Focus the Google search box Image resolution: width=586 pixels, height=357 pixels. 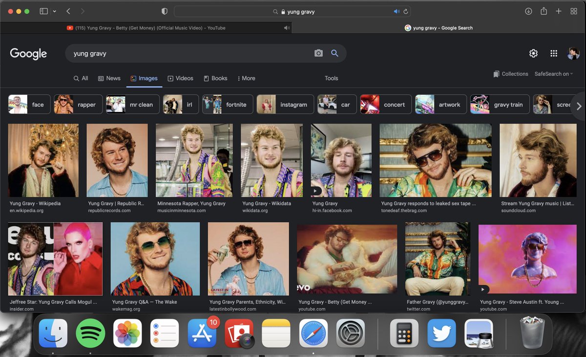pos(190,53)
